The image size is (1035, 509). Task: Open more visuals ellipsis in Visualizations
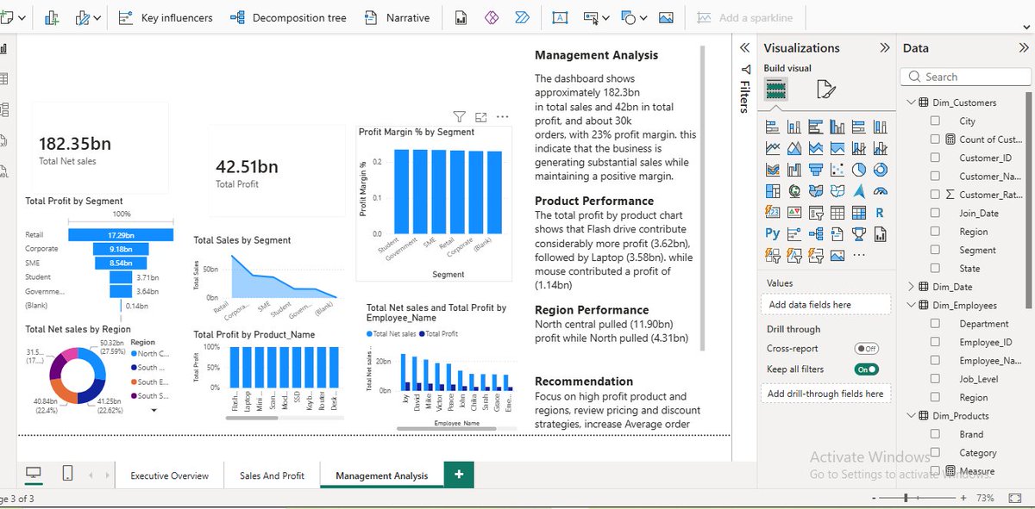pyautogui.click(x=859, y=255)
